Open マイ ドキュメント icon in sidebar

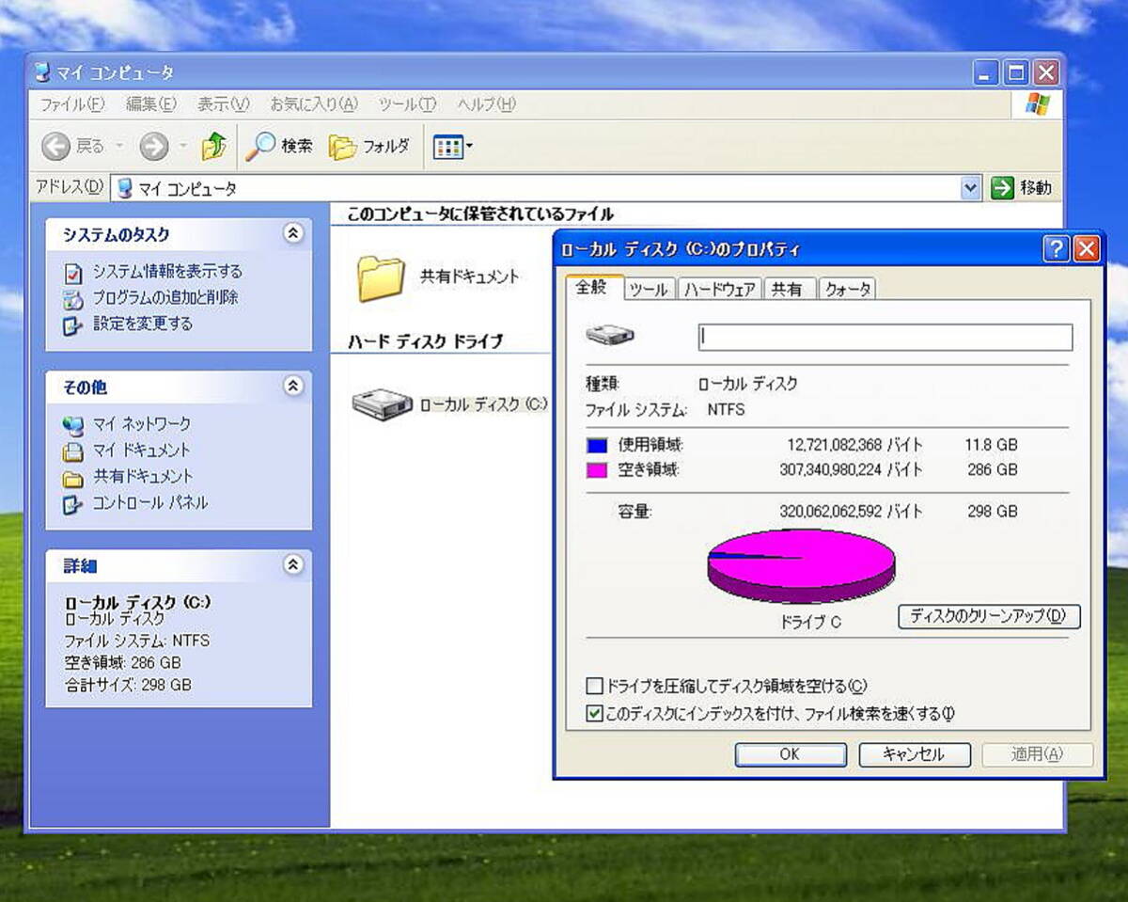click(73, 451)
